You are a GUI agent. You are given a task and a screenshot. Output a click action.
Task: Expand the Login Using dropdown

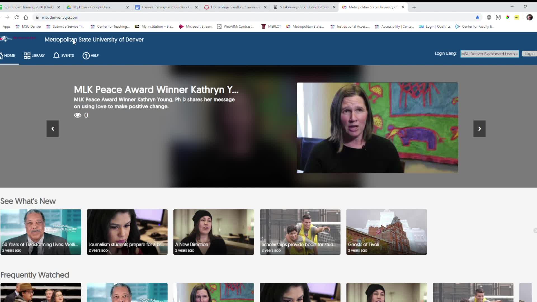[489, 54]
